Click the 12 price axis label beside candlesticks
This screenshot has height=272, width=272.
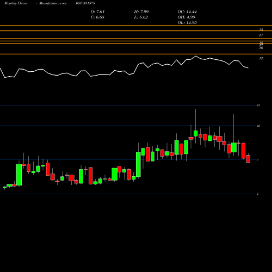pos(258,126)
